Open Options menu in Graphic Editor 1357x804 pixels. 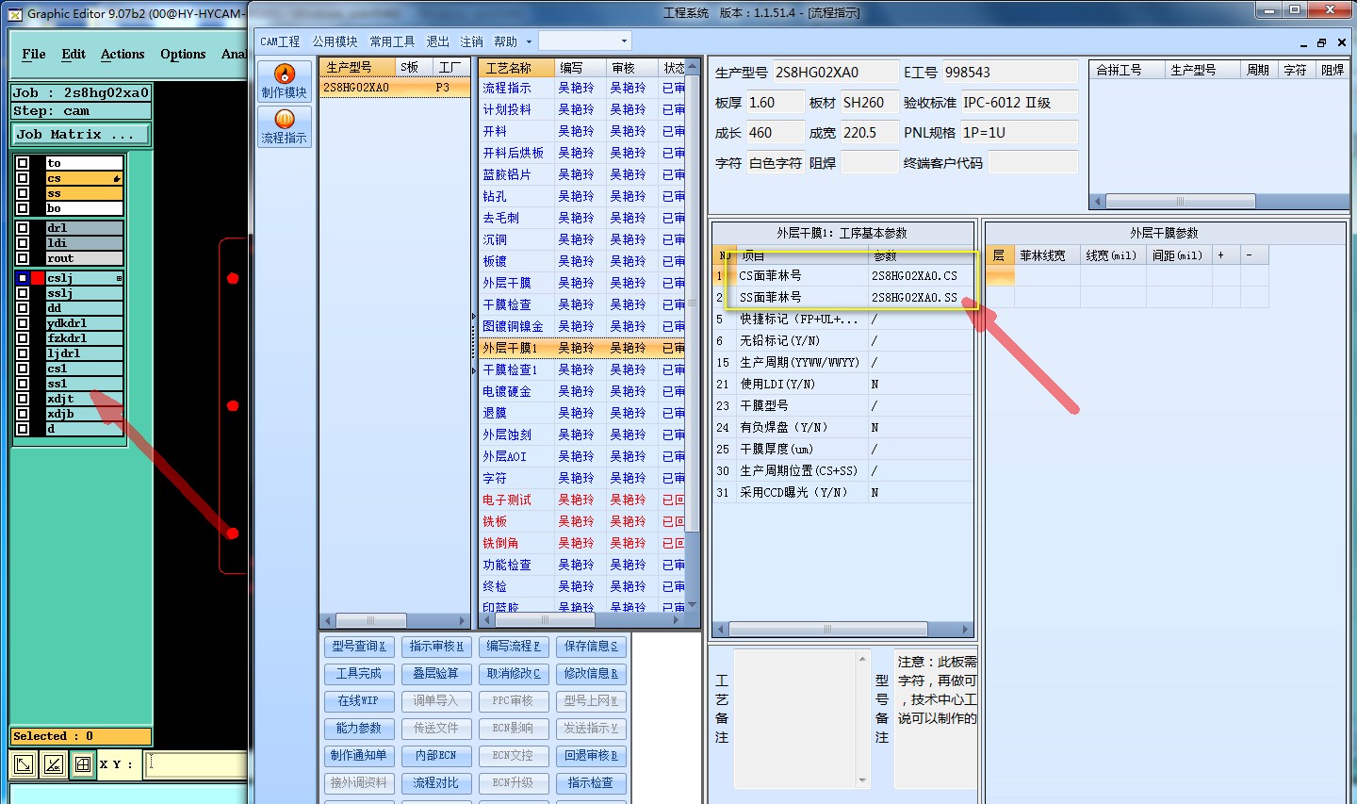point(183,54)
